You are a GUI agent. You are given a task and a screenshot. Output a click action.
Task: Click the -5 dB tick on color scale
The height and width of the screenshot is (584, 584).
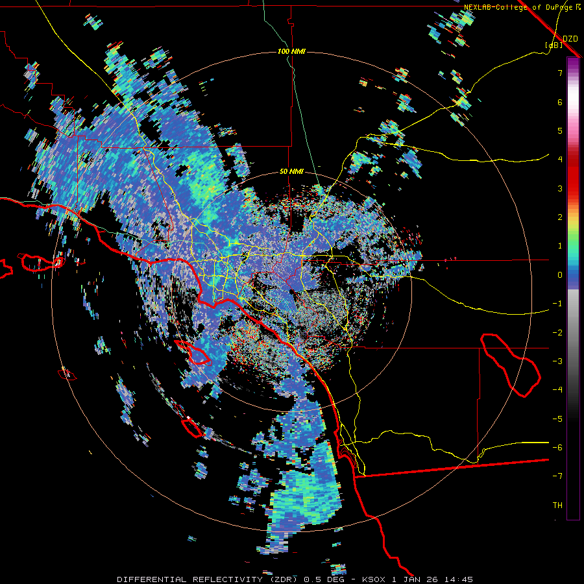click(x=557, y=419)
